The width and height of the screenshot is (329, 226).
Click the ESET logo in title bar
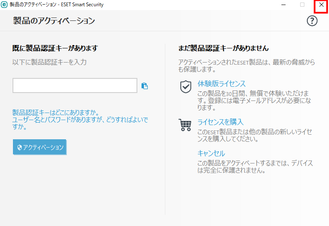coord(4,5)
